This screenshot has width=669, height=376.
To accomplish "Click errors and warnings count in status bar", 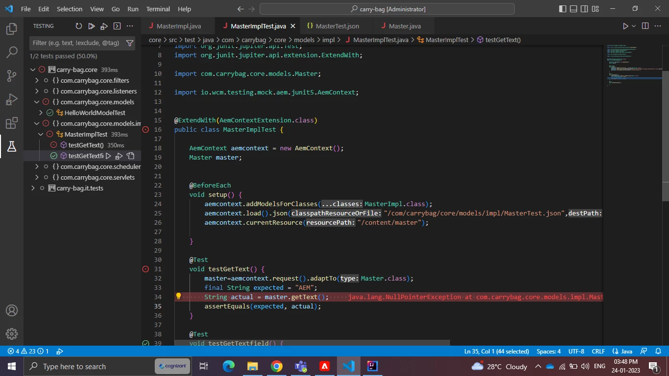I will [28, 351].
